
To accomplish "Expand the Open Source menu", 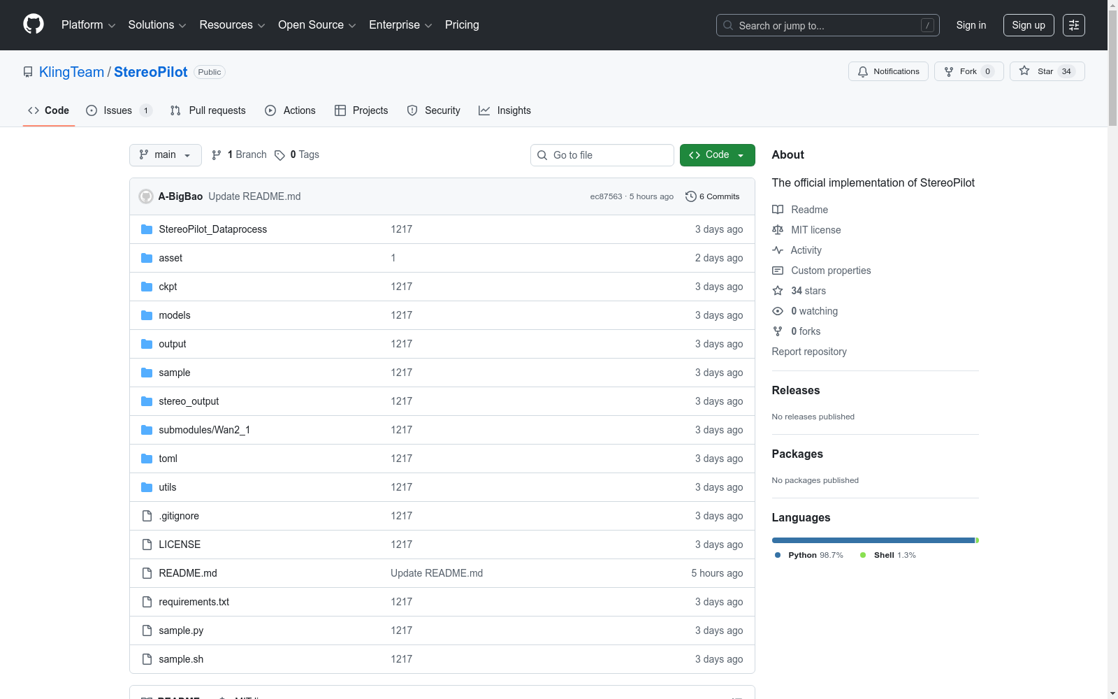I will [x=317, y=25].
